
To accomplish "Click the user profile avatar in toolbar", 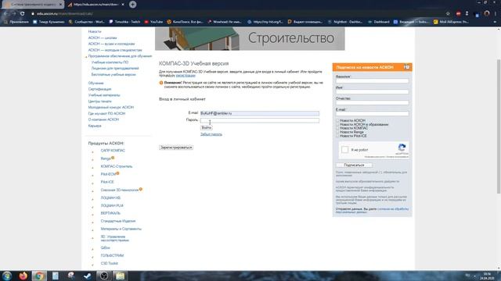I will (x=487, y=14).
